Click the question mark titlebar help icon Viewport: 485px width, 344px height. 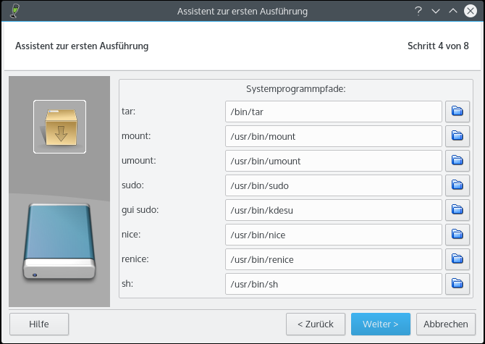click(418, 11)
